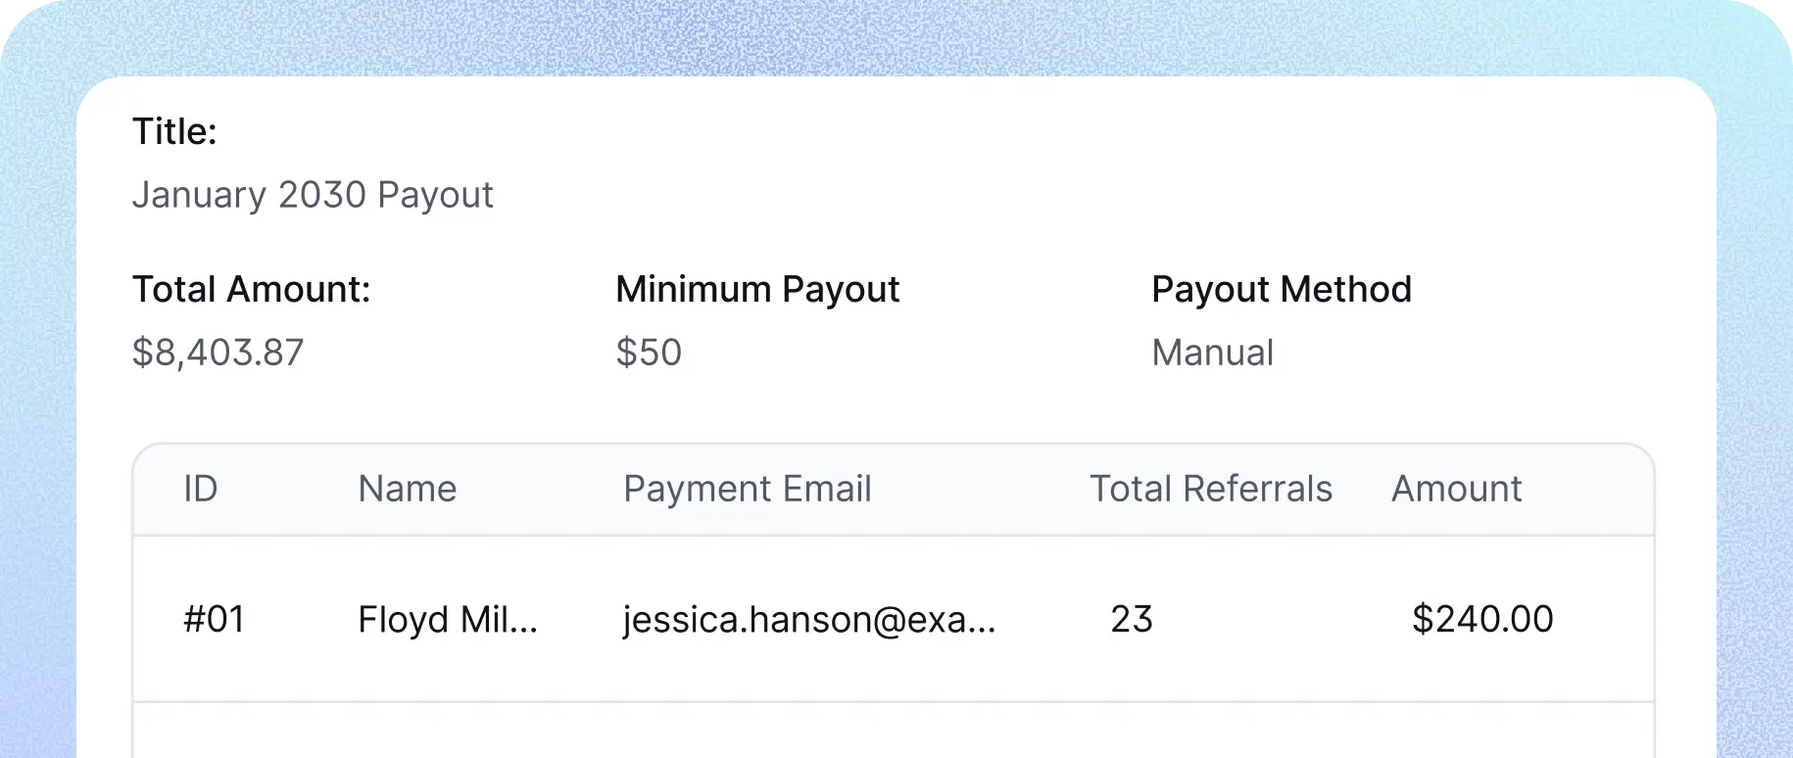Screen dimensions: 1793x758
Task: Select the "January 2030 Payout" title text
Action: pos(313,195)
